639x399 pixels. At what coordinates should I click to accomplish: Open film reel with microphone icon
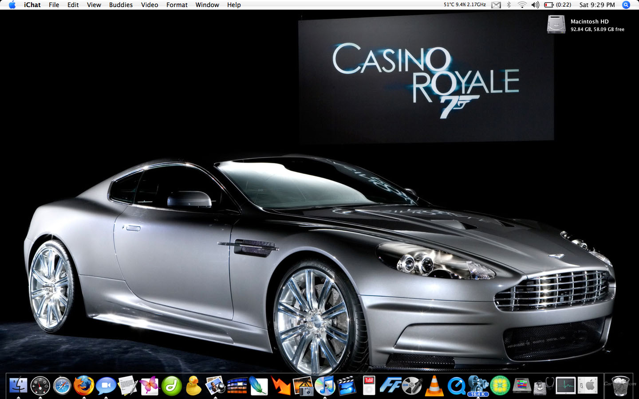point(412,386)
